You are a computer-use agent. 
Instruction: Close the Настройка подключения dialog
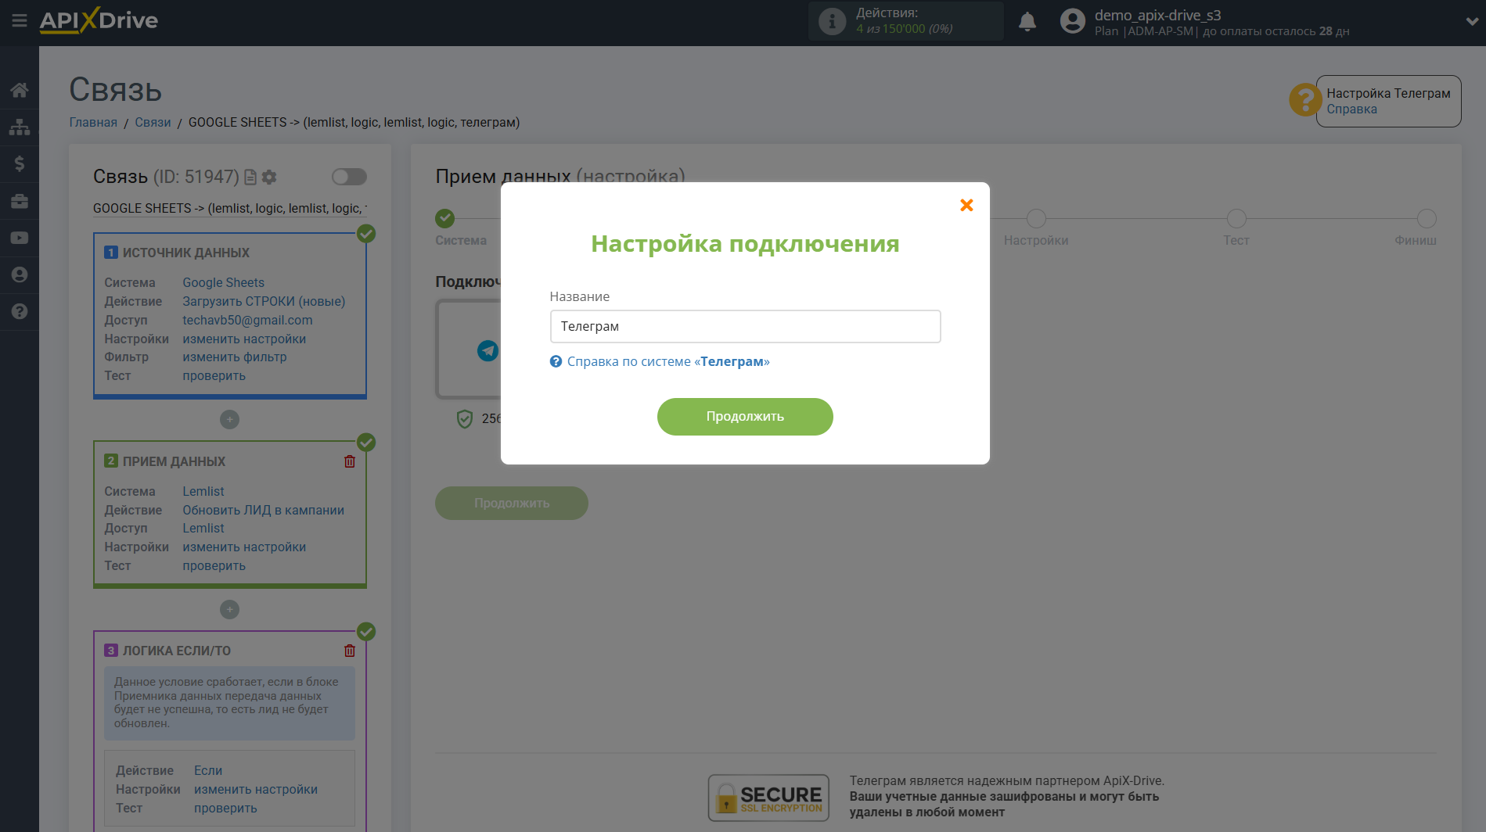tap(966, 205)
